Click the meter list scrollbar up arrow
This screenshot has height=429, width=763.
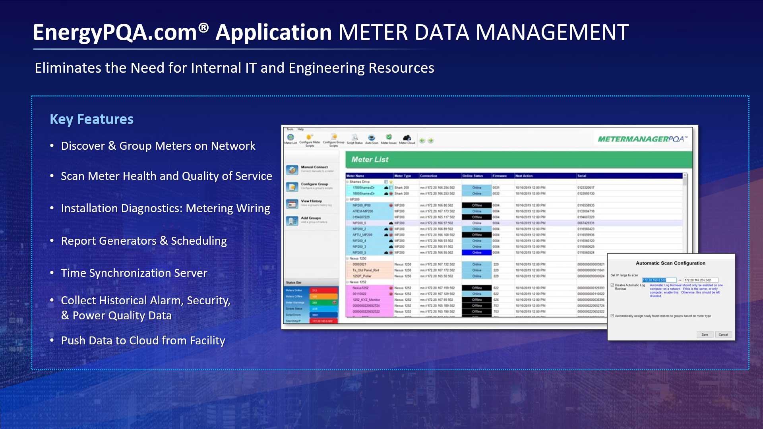point(685,175)
